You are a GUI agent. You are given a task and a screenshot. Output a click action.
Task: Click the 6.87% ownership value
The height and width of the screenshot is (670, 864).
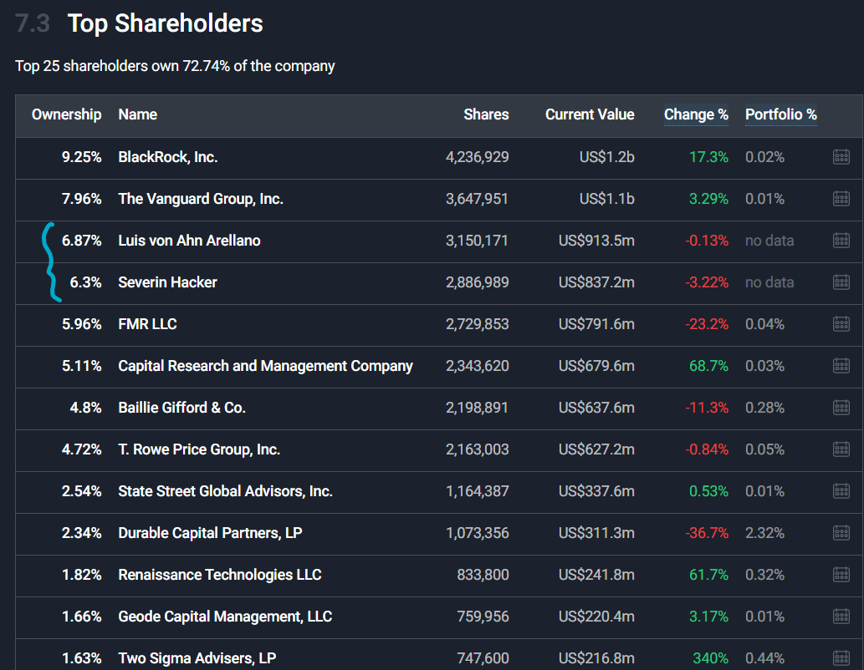[82, 241]
